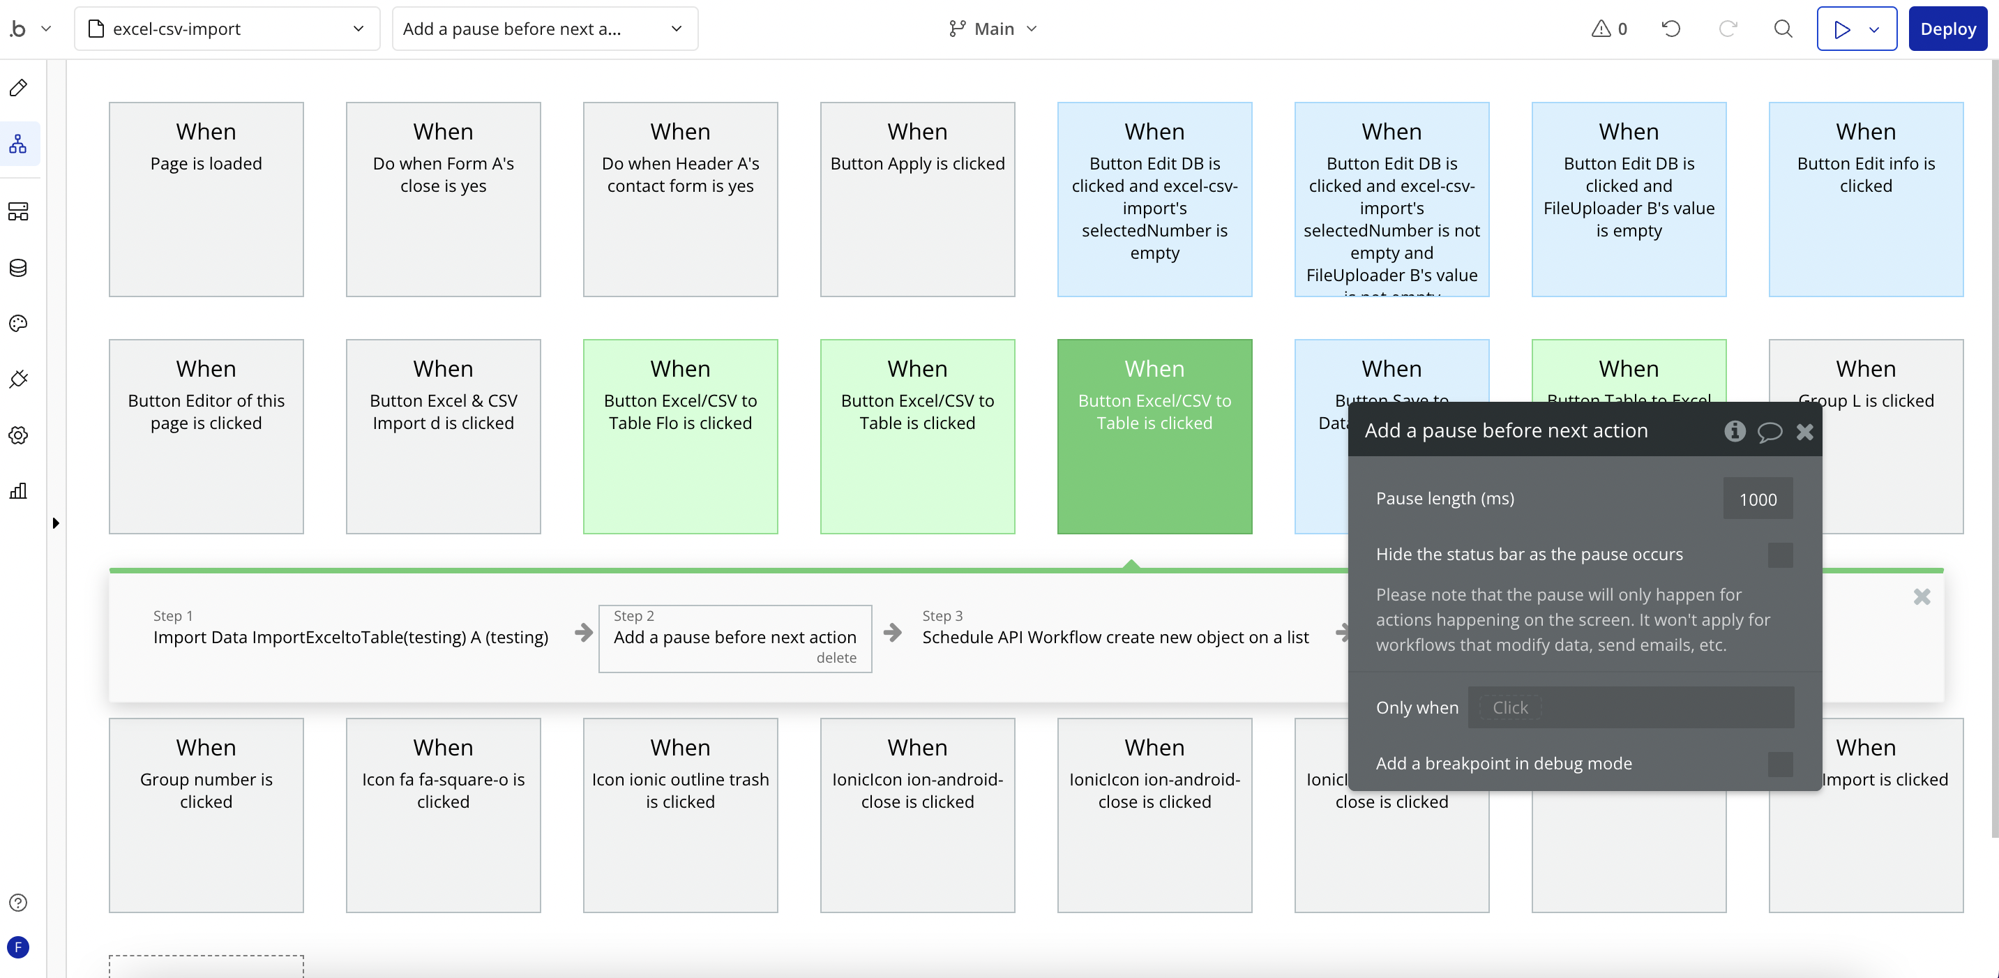The height and width of the screenshot is (978, 1999).
Task: Open the Main branch dropdown
Action: pos(993,29)
